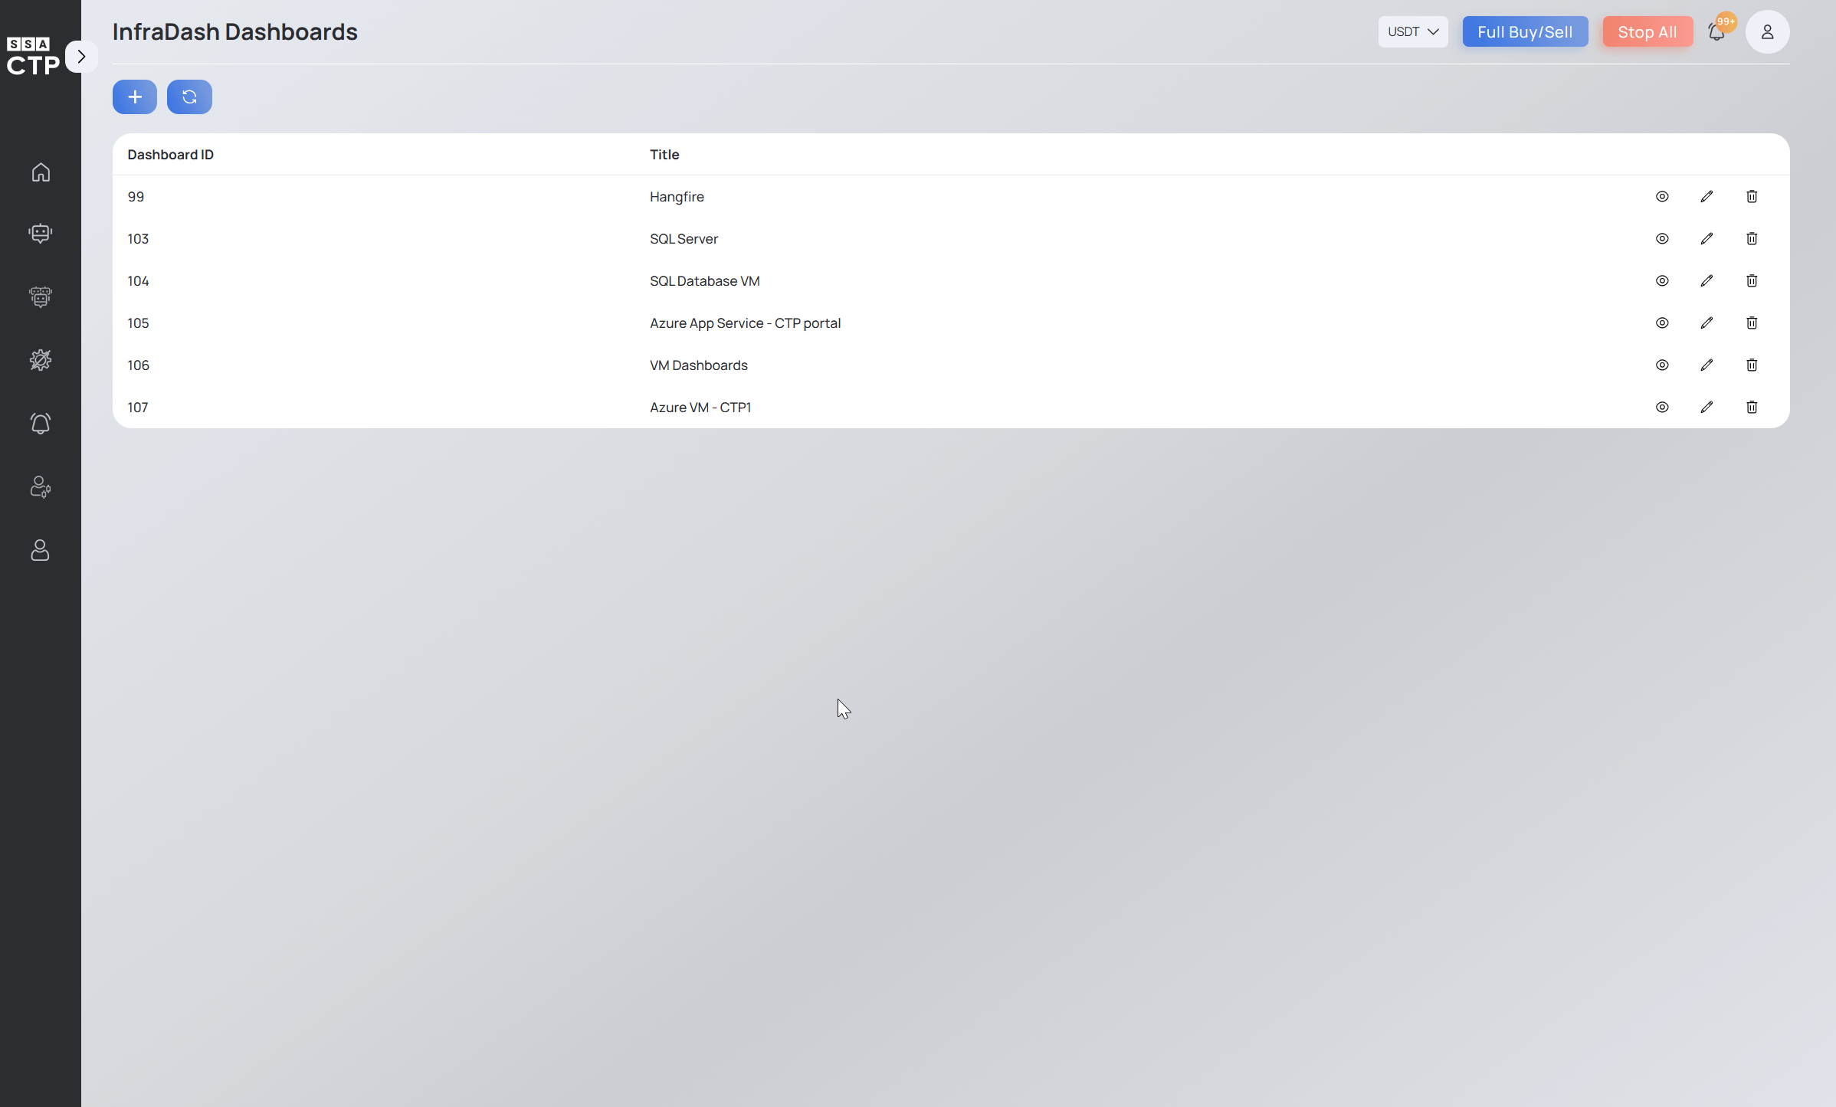1836x1107 pixels.
Task: Expand the sidebar with the chevron arrow
Action: click(81, 57)
